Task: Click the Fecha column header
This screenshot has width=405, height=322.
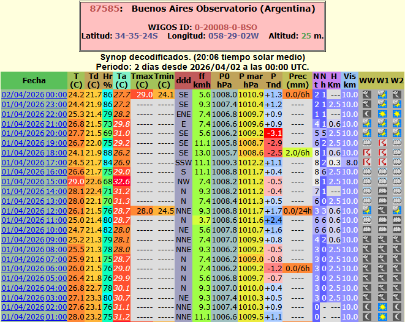Action: [34, 81]
